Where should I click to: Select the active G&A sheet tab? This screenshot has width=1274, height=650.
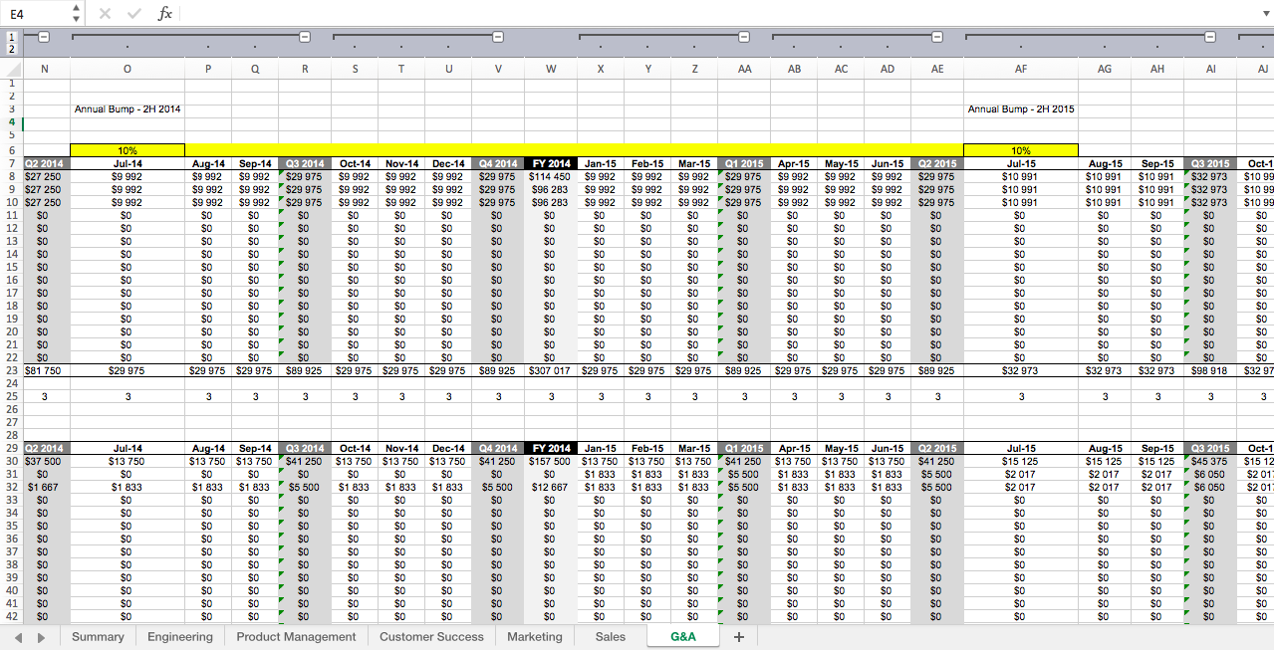tap(683, 637)
